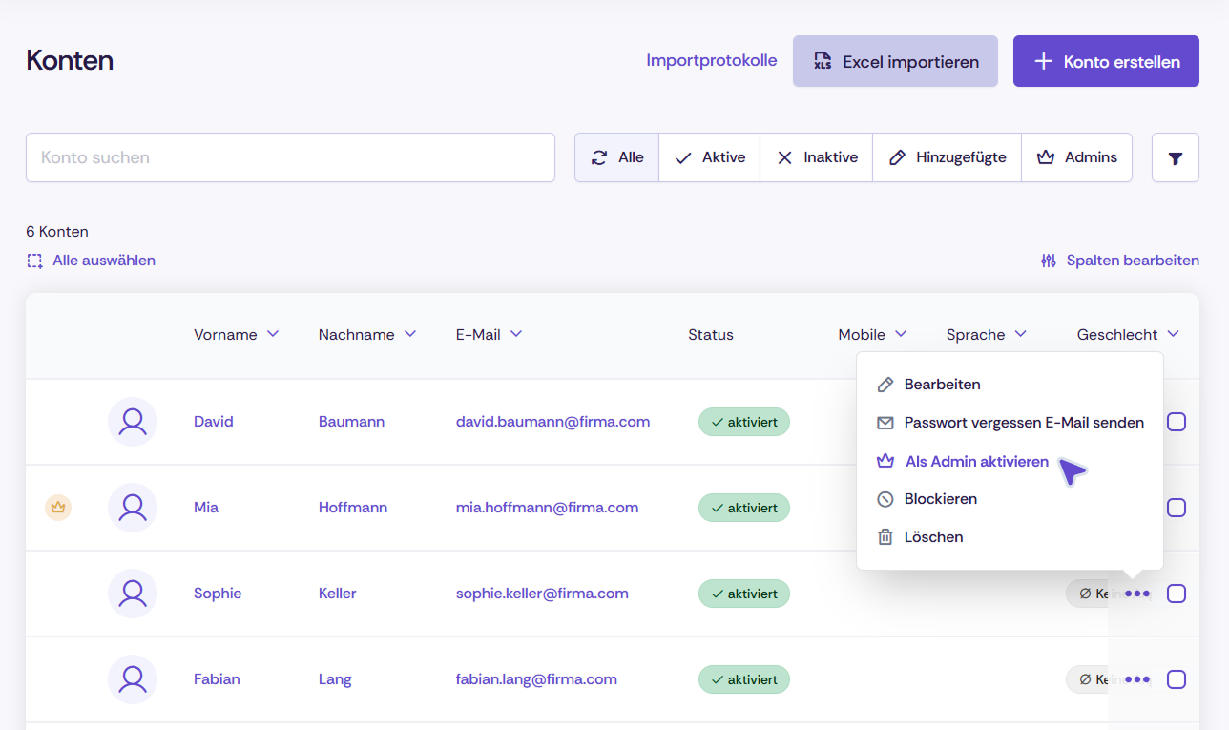Open email fabian.lang@firma.com
This screenshot has height=730, width=1229.
pyautogui.click(x=536, y=679)
